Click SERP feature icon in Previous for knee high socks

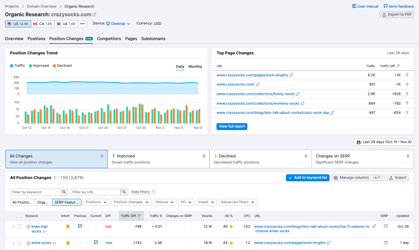[80, 226]
